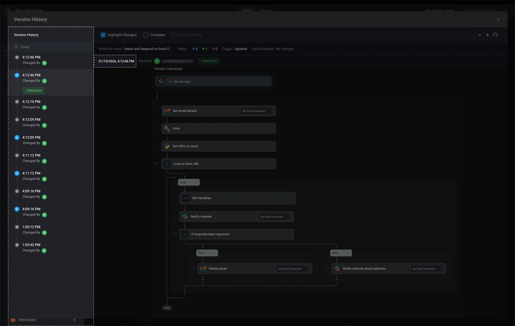Click the workflow name Detect and Respond to Gmail
The width and height of the screenshot is (515, 326).
pyautogui.click(x=148, y=49)
